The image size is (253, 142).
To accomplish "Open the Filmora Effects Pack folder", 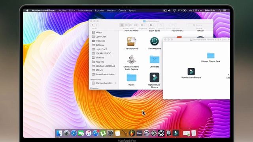I will [211, 56].
